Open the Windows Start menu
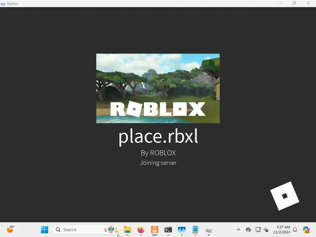Screen dimensions: 316x237 click(x=44, y=230)
